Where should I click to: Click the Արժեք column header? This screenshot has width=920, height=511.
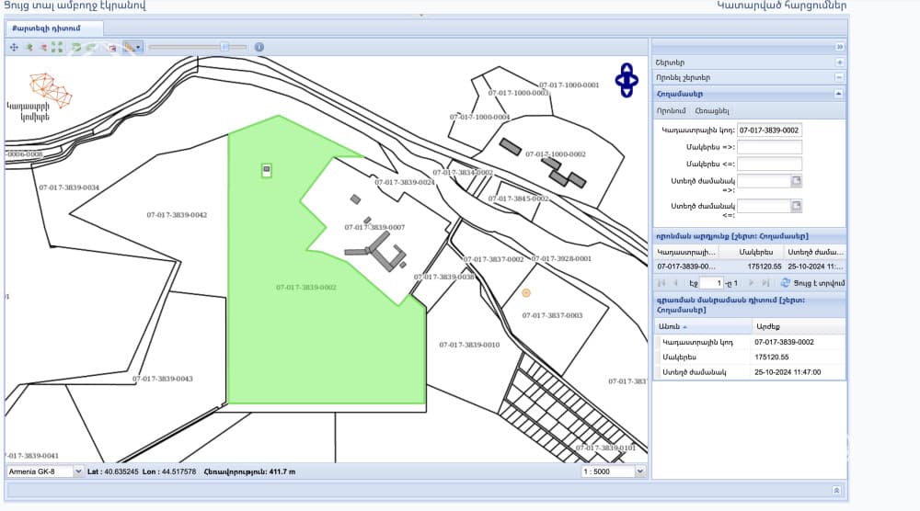(799, 326)
